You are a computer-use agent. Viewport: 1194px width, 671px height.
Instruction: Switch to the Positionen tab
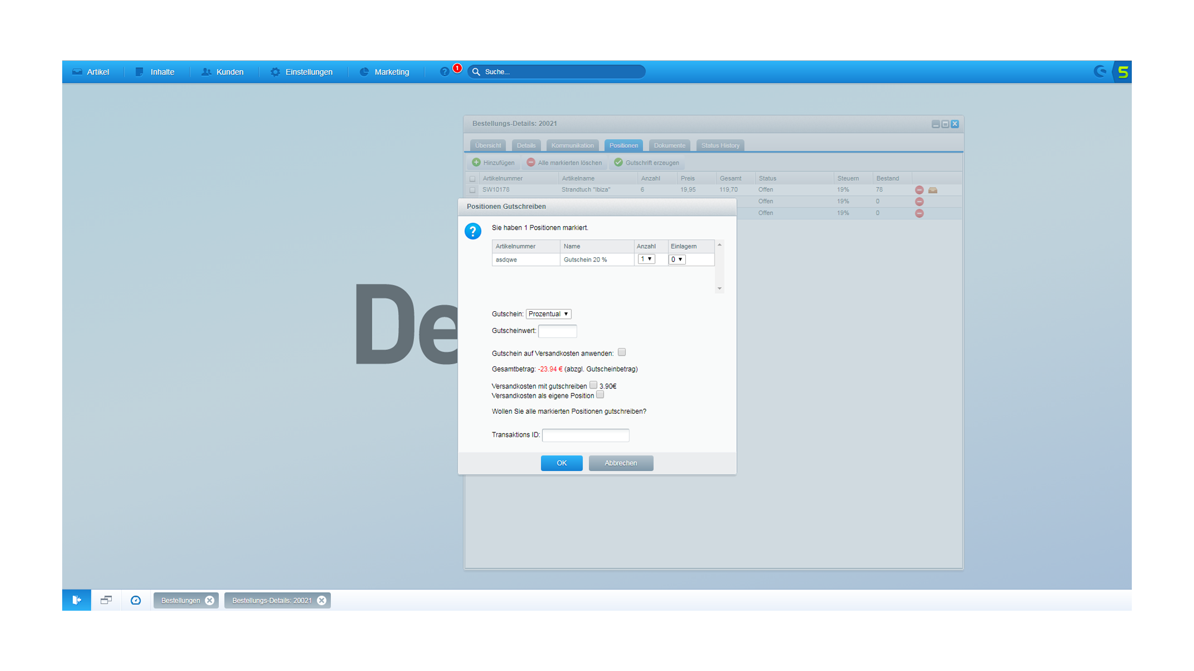tap(623, 145)
